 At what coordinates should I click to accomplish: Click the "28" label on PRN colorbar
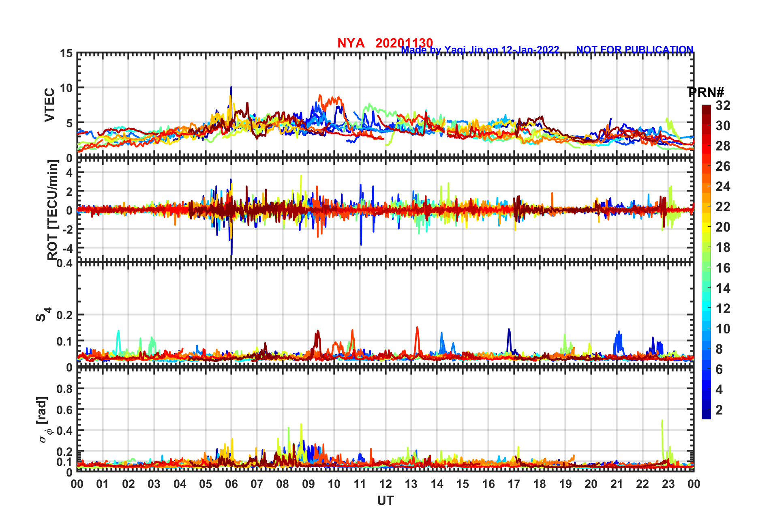click(723, 146)
